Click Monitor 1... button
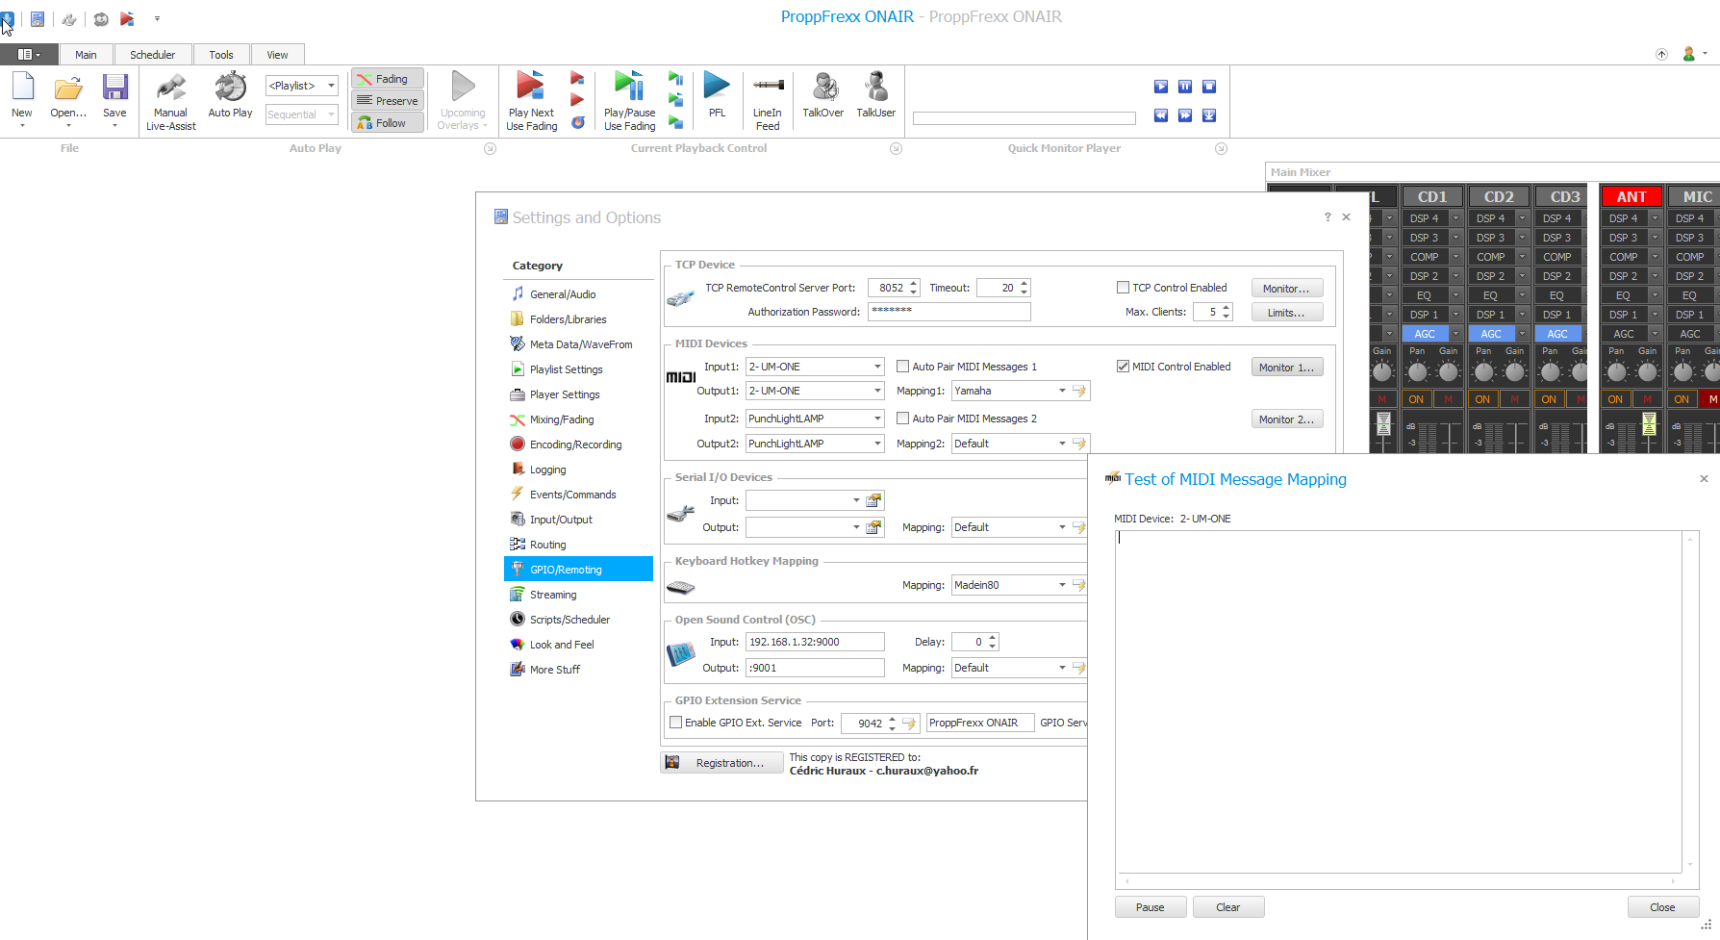The width and height of the screenshot is (1720, 940). pyautogui.click(x=1287, y=367)
